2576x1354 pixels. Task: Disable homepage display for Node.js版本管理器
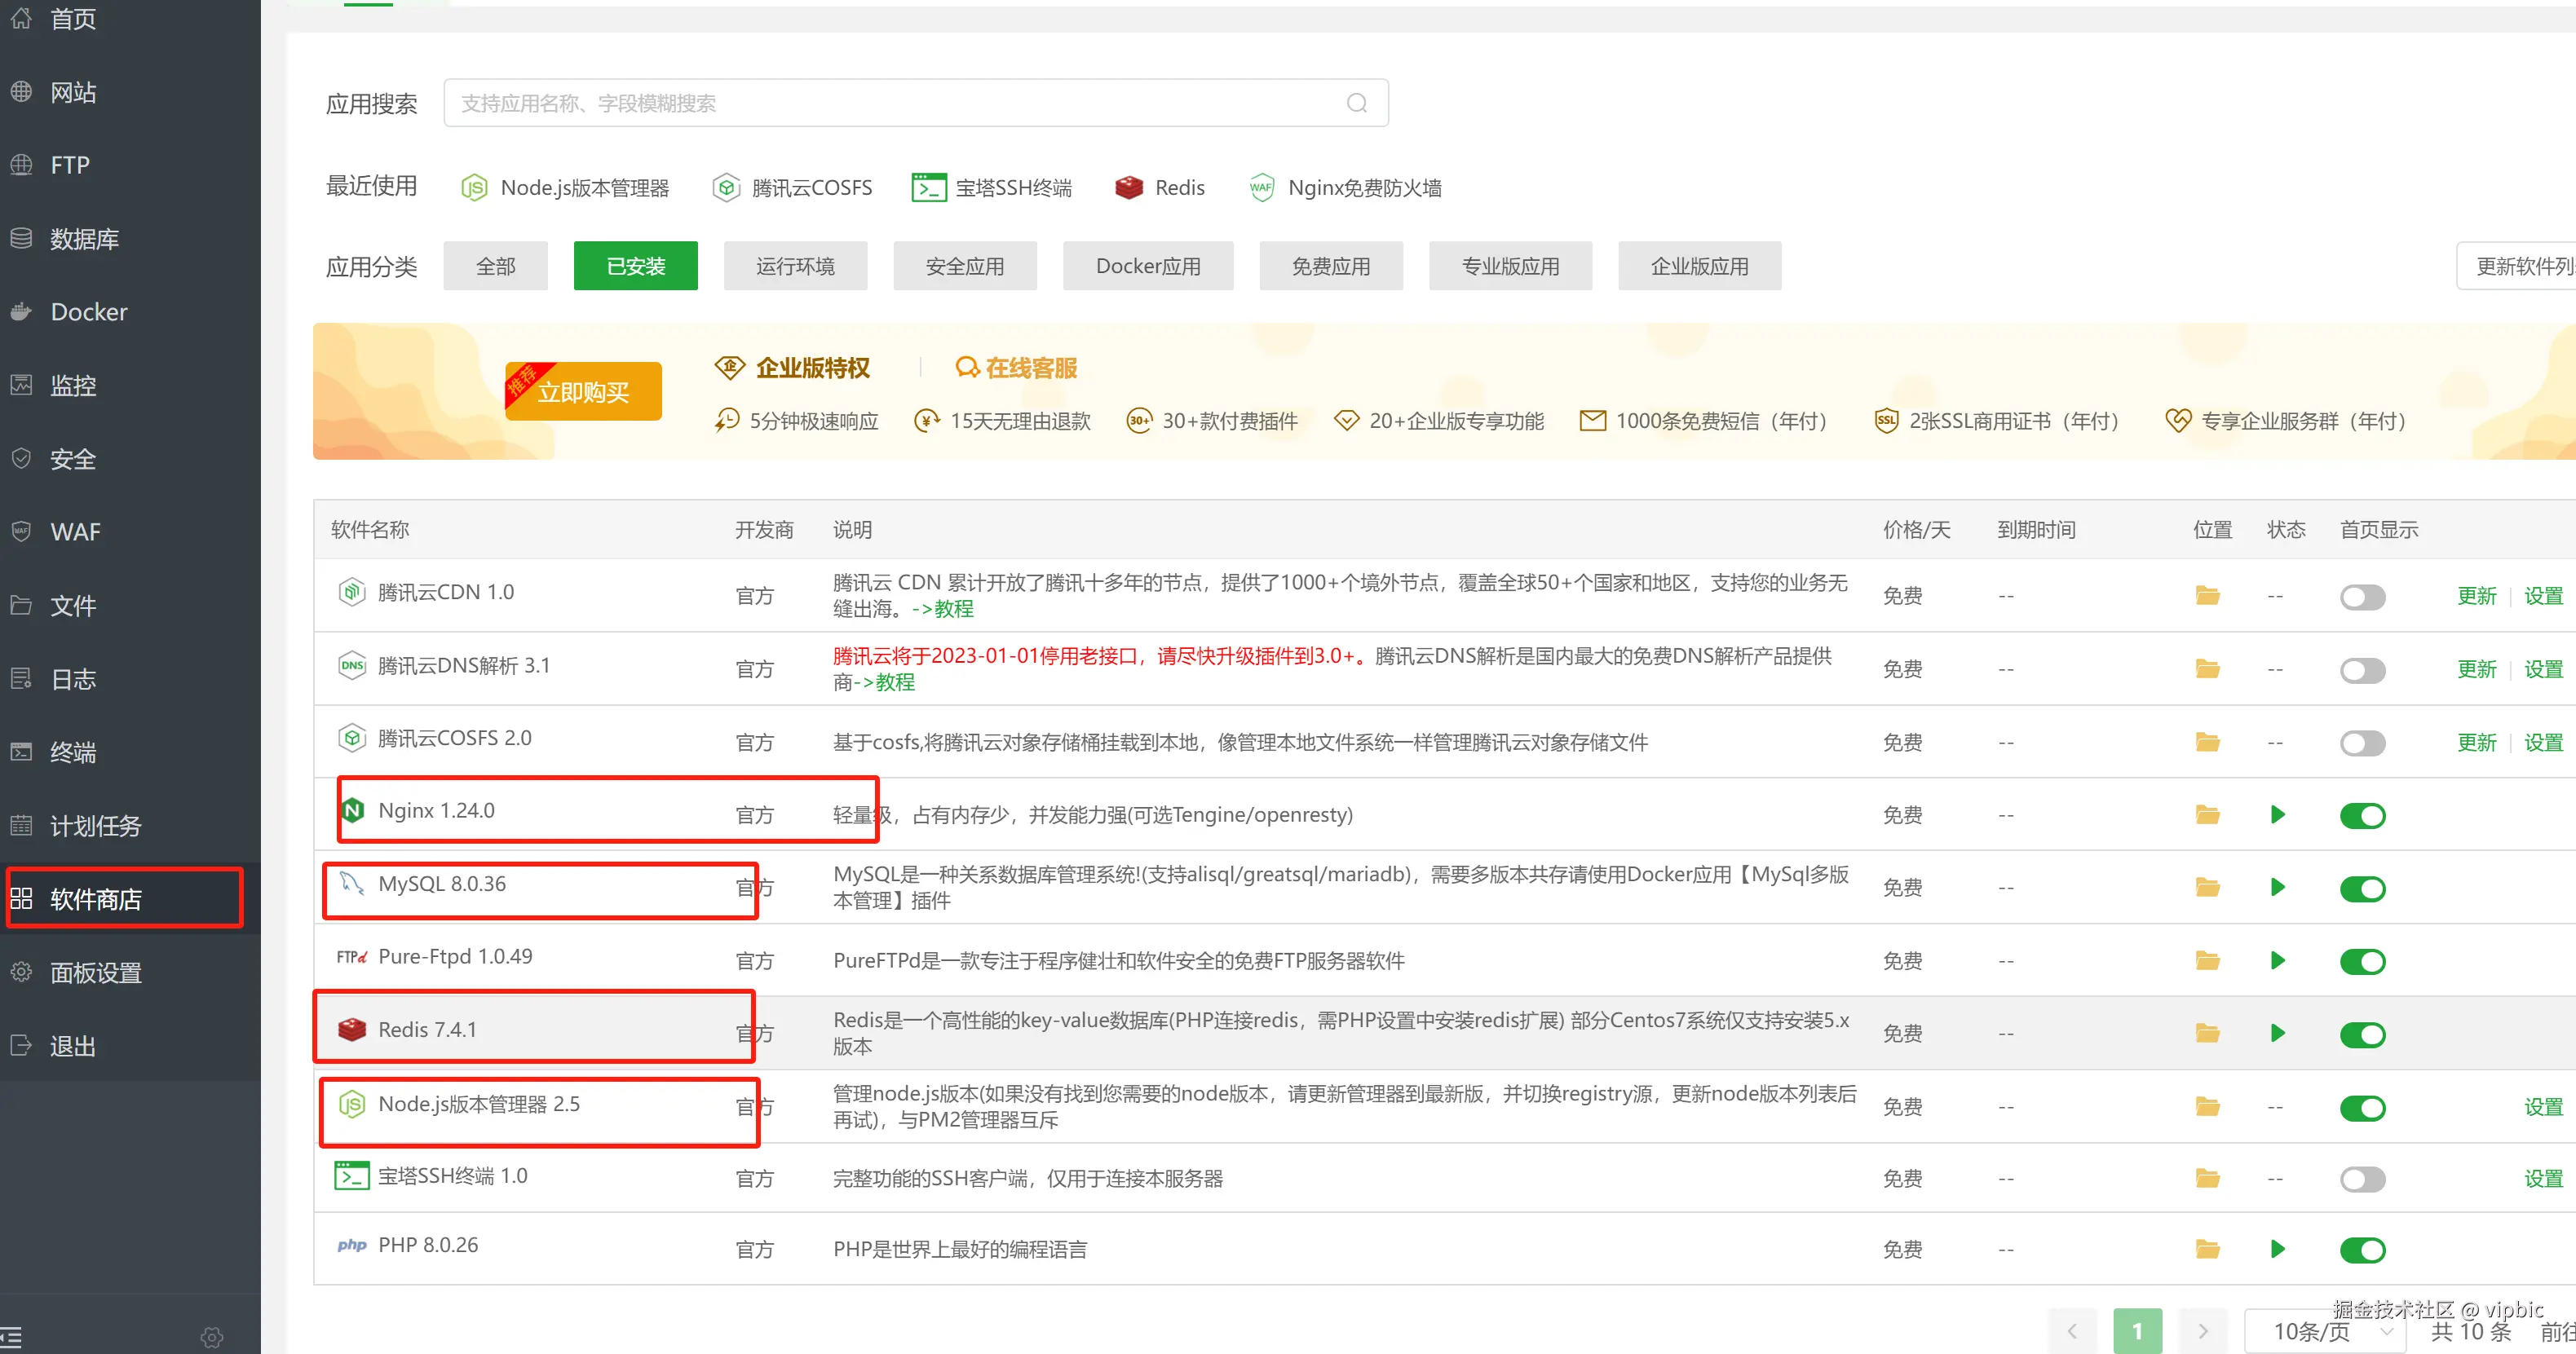click(2363, 1108)
